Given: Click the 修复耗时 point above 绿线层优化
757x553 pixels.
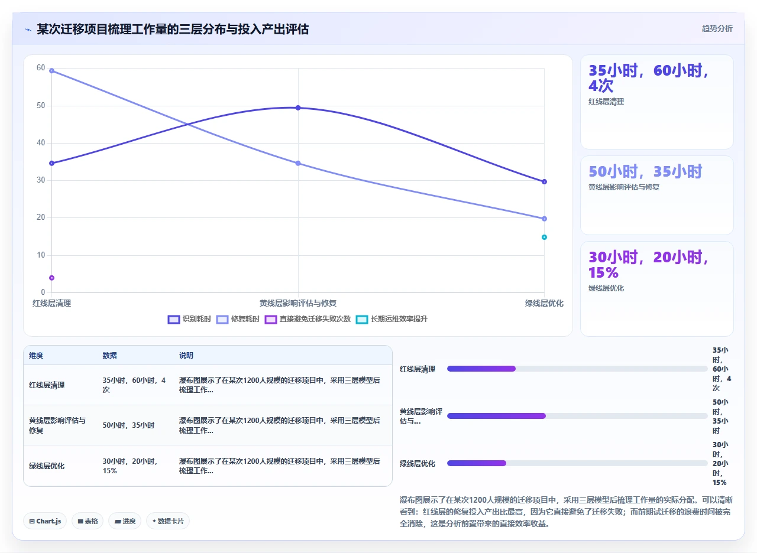Looking at the screenshot, I should 544,219.
